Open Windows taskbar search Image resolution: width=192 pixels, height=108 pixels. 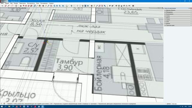point(5,106)
